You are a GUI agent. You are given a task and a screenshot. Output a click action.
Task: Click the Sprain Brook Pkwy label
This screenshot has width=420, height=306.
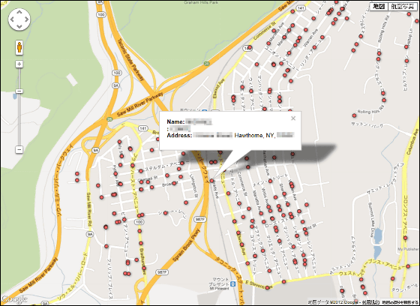tap(187, 244)
